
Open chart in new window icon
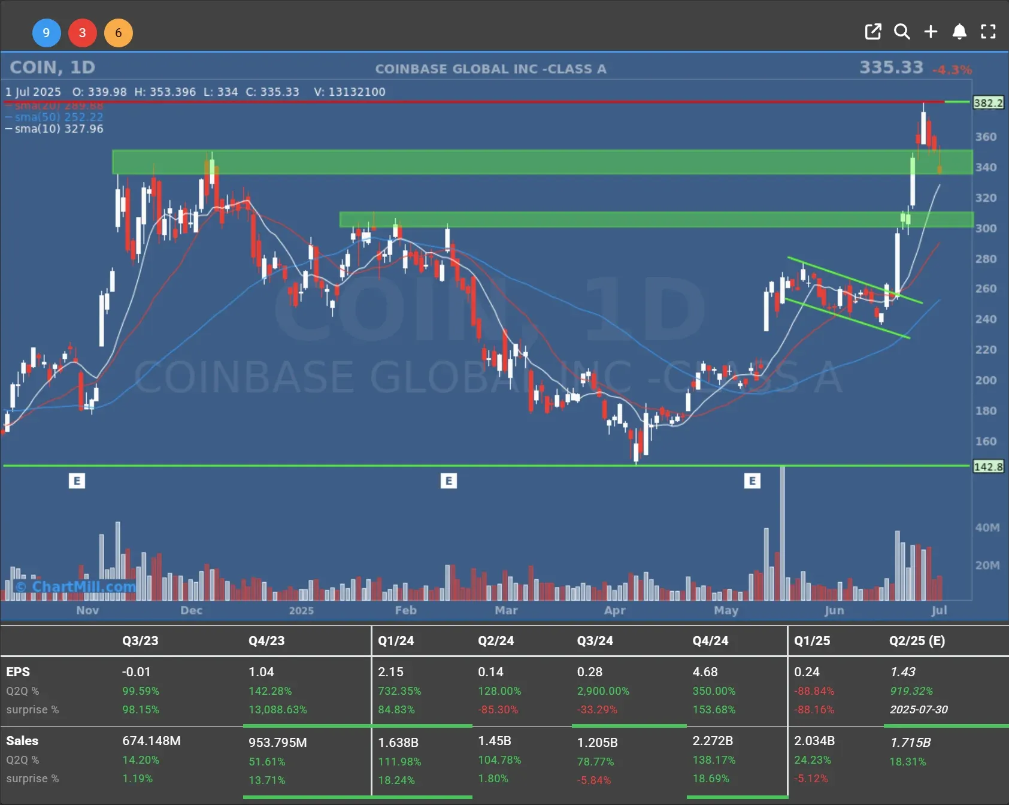pyautogui.click(x=873, y=32)
